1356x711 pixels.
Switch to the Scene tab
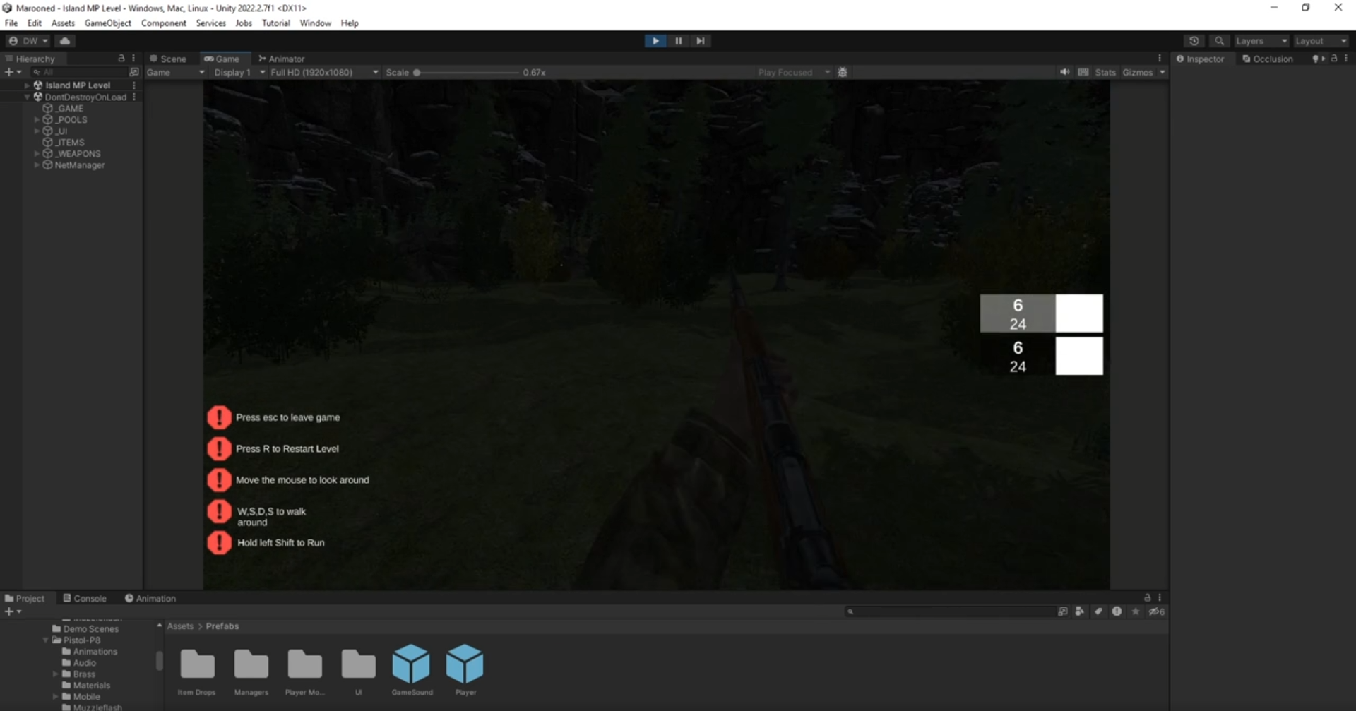tap(168, 59)
